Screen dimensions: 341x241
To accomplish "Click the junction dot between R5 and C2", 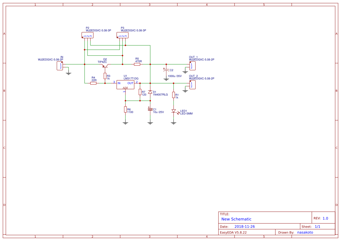I will (x=150, y=64).
